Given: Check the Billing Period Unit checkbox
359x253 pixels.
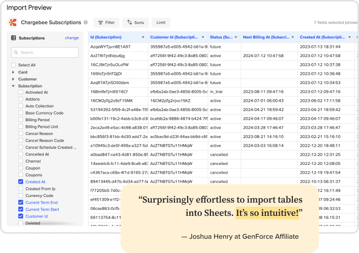Looking at the screenshot, I should pos(21,126).
